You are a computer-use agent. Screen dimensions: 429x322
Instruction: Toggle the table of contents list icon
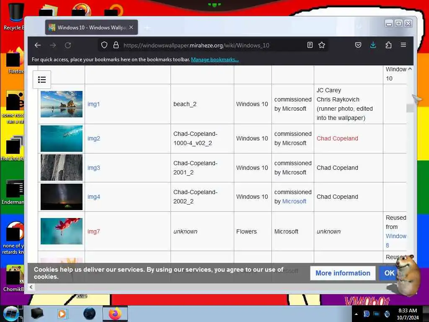pyautogui.click(x=42, y=80)
